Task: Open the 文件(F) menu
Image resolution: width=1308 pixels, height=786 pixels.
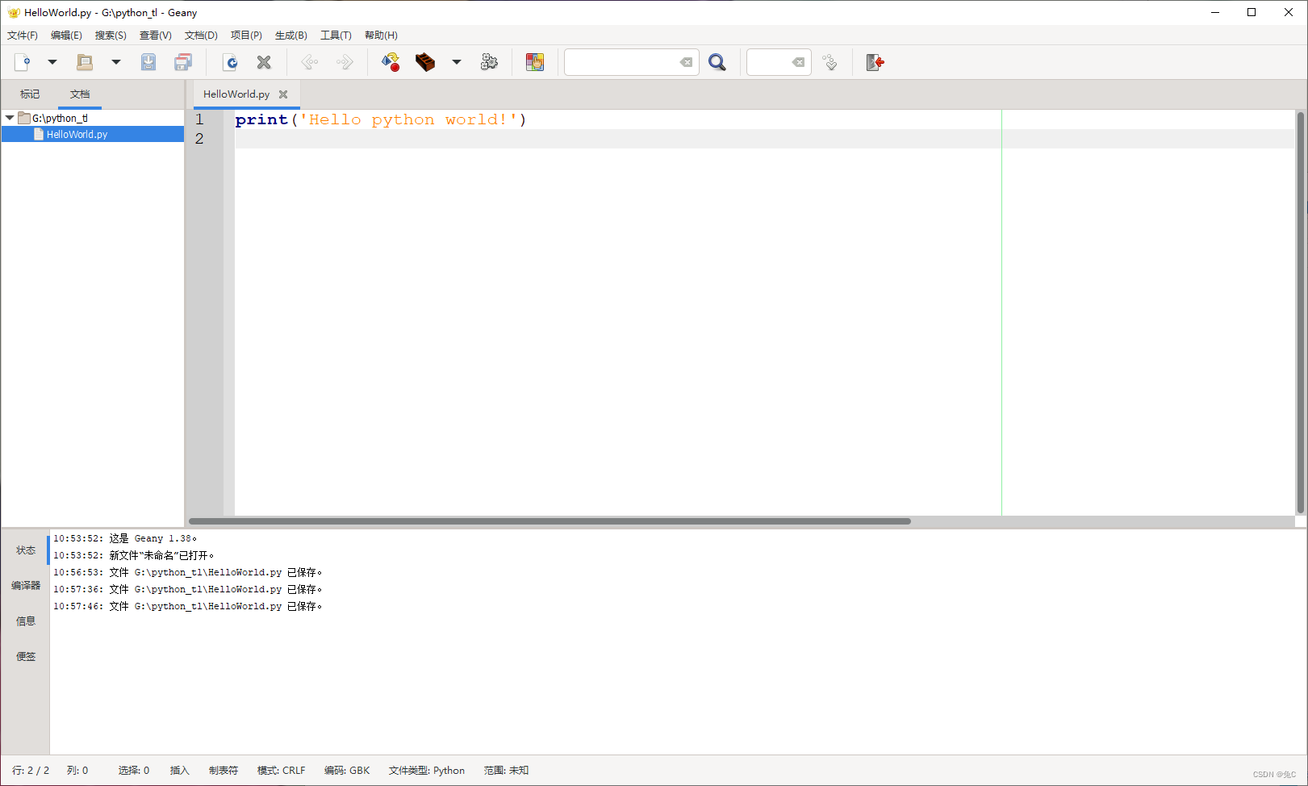Action: [23, 36]
